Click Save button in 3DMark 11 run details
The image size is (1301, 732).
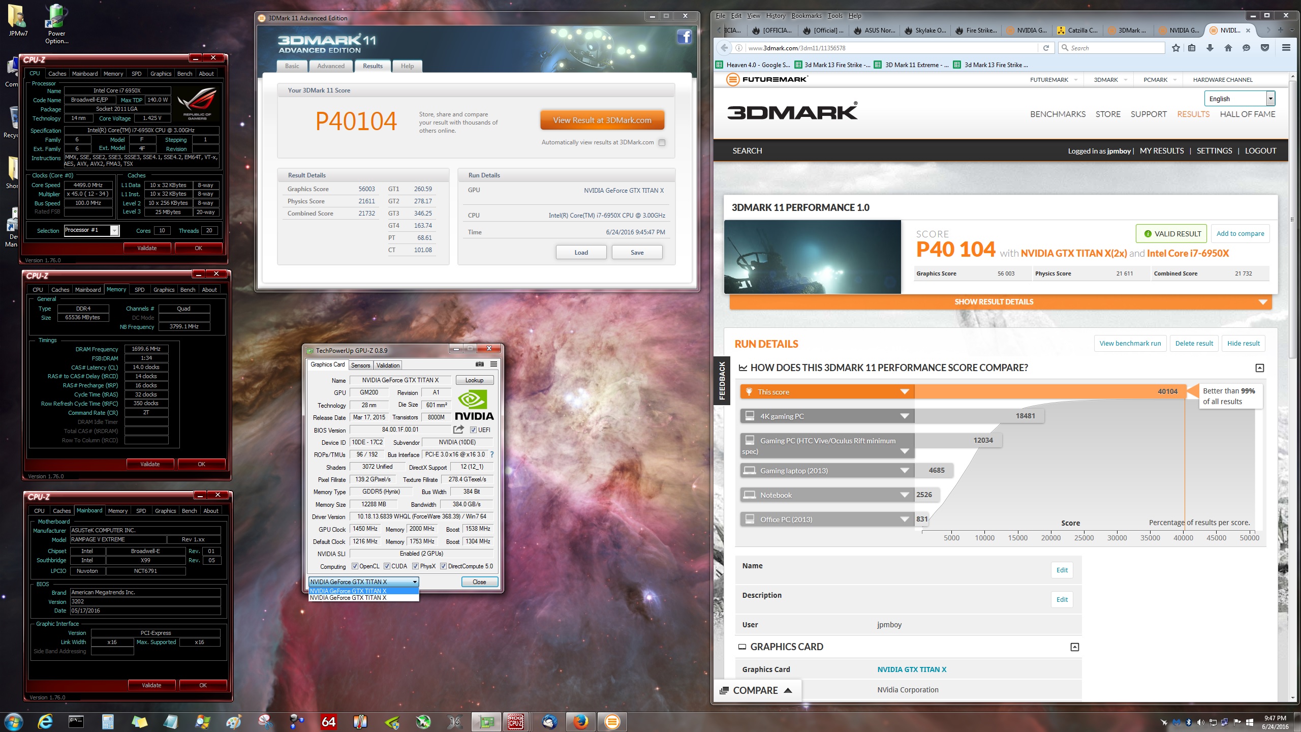(637, 252)
